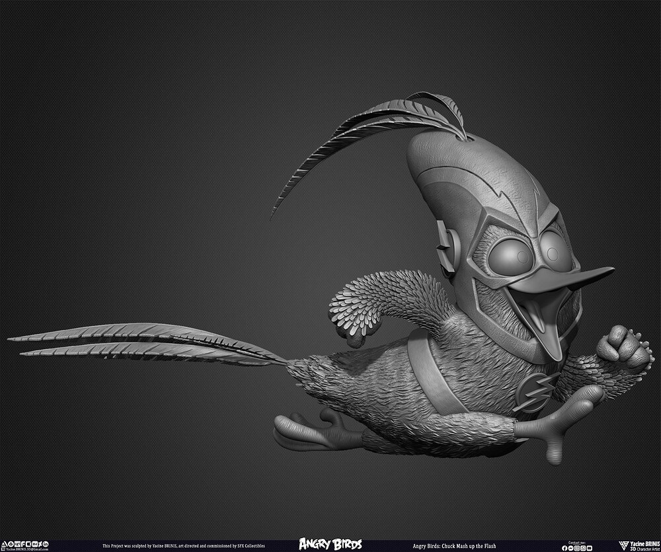Image resolution: width=661 pixels, height=552 pixels.
Task: Click the Facebook icon under Contact me
Action: (564, 548)
